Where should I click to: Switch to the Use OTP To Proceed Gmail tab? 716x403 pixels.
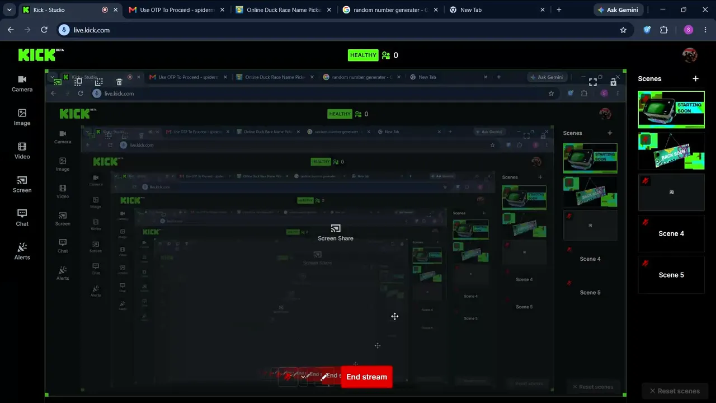pos(177,10)
